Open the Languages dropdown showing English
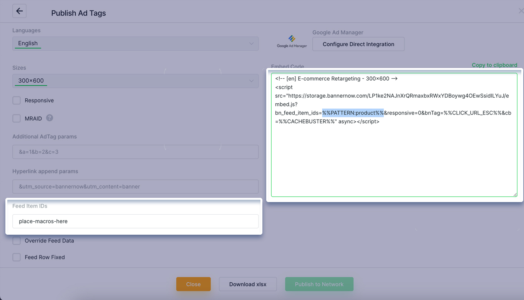Screen dimensions: 524x300 [135, 43]
